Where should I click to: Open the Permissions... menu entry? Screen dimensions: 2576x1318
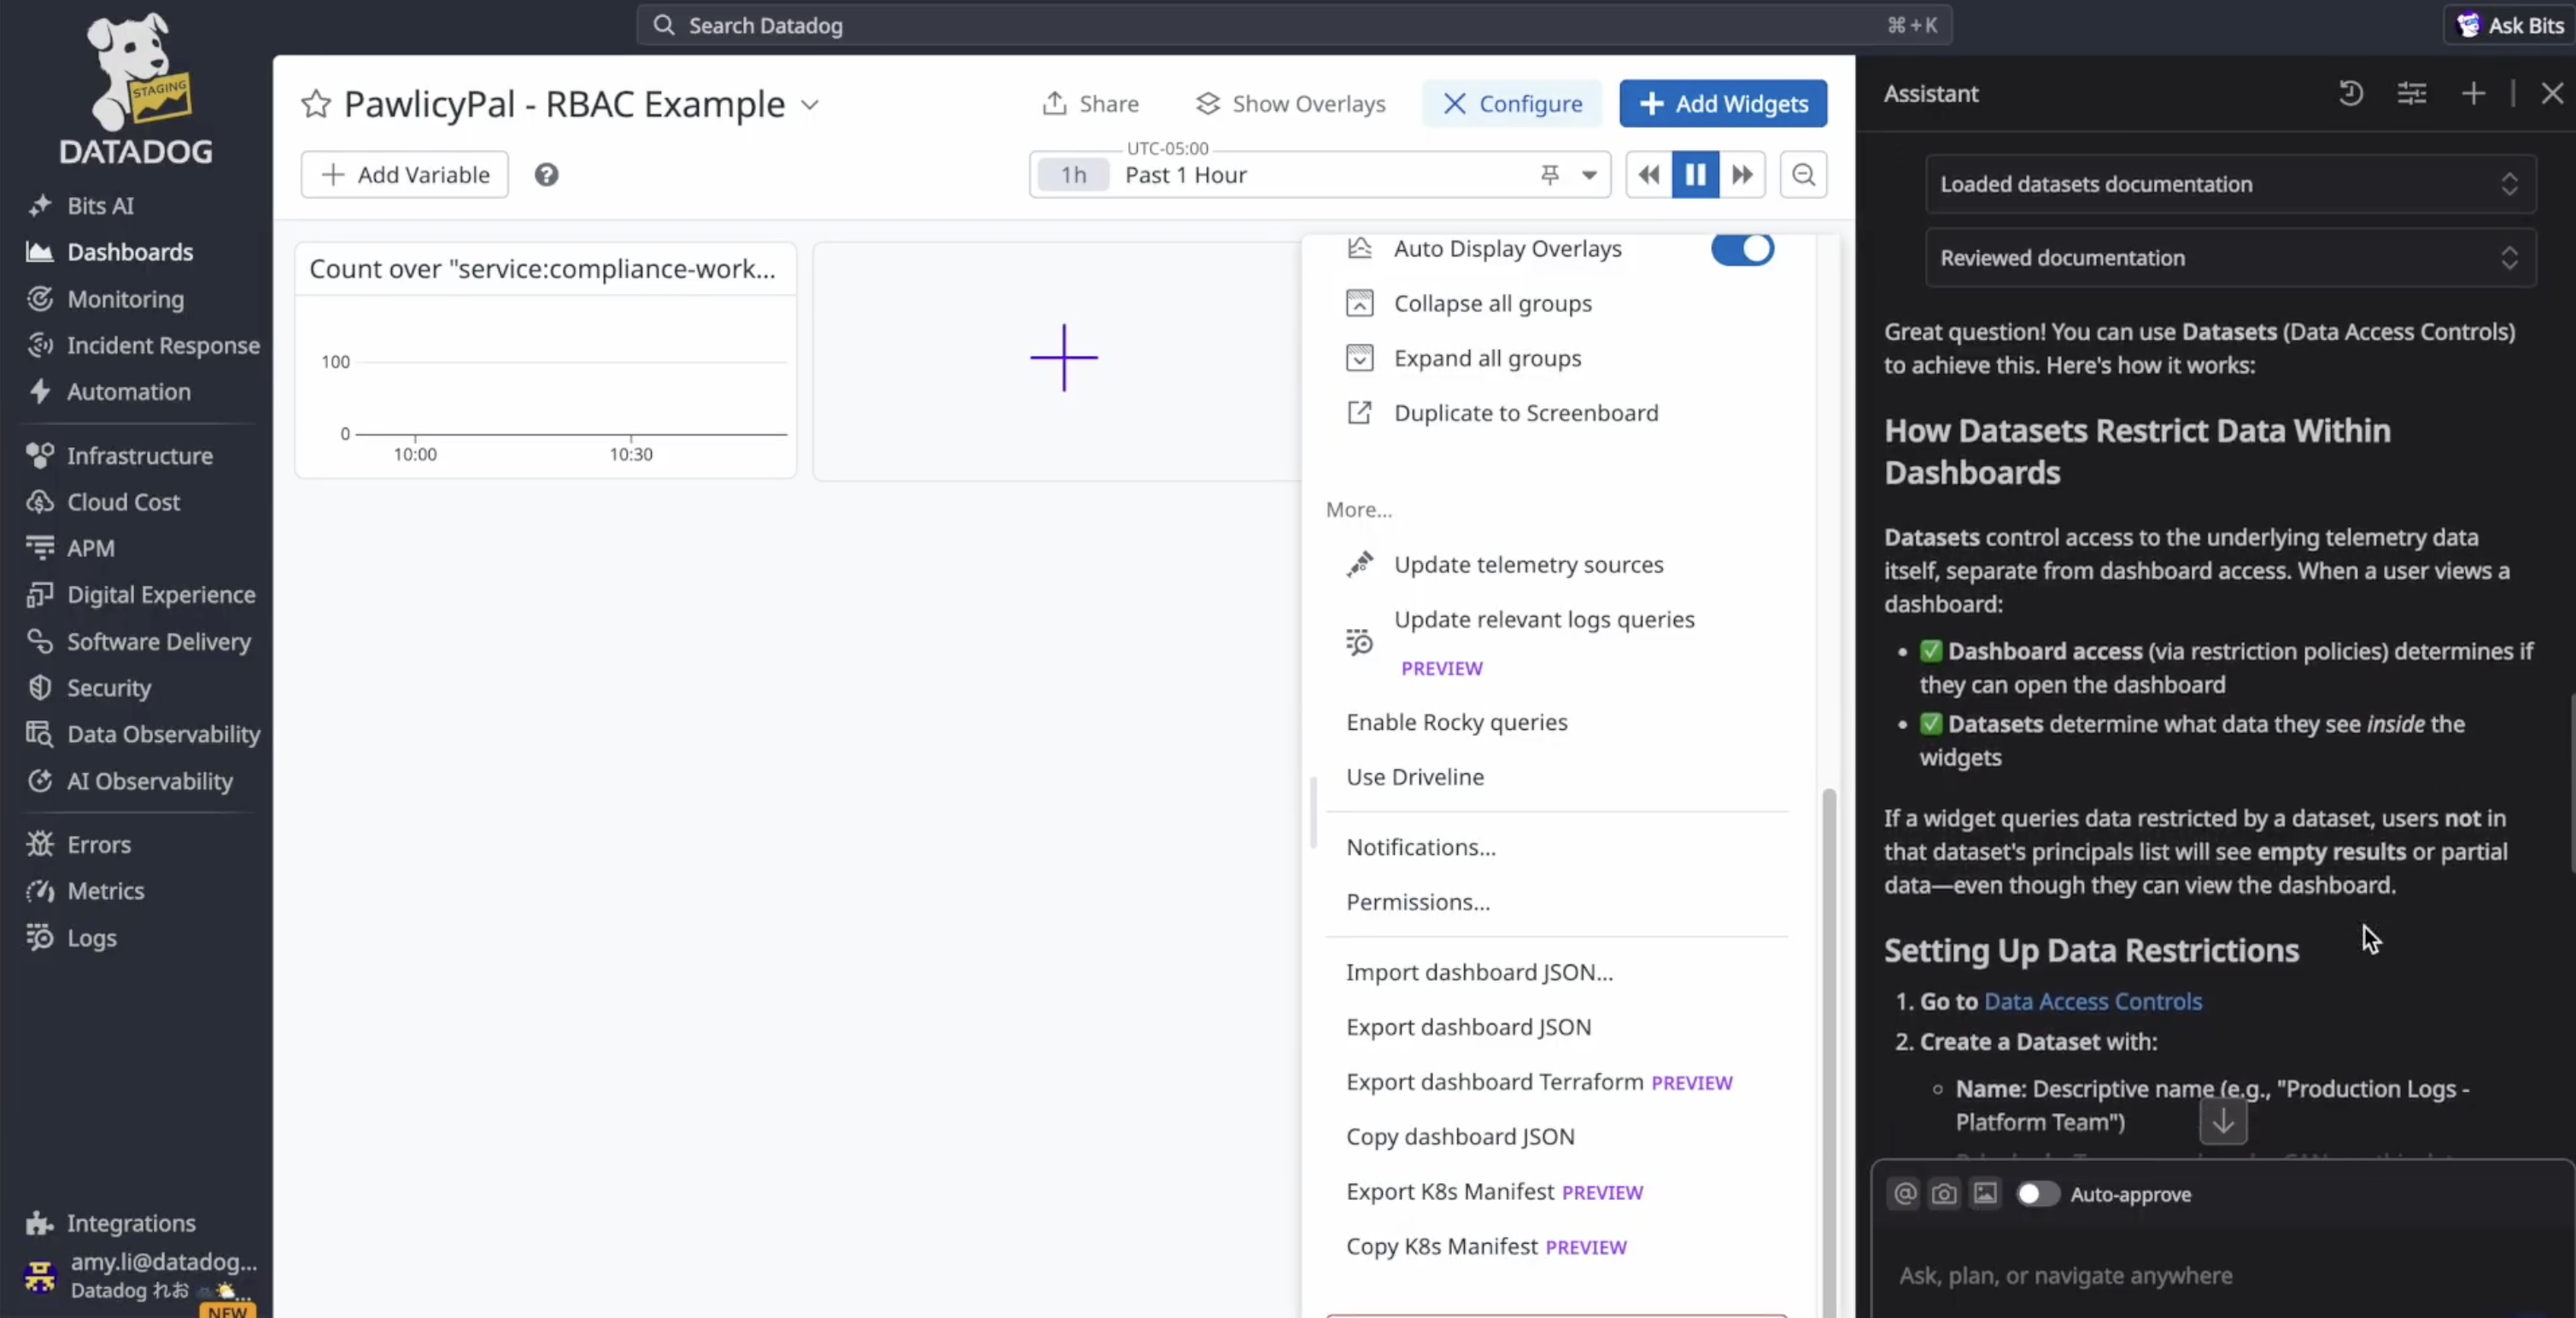[1417, 902]
